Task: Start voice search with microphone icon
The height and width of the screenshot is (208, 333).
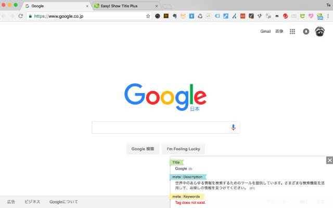Action: tap(233, 127)
